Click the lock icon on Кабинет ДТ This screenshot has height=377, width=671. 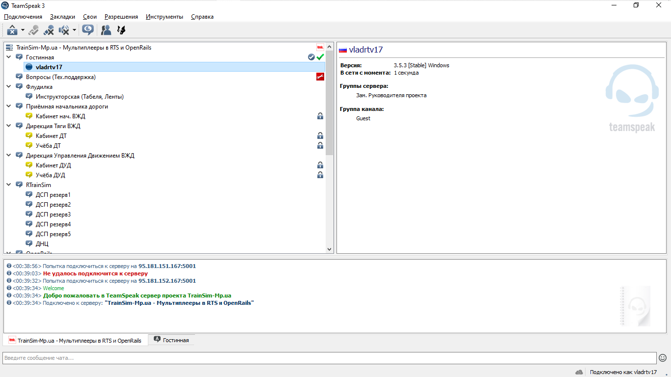[x=320, y=136]
